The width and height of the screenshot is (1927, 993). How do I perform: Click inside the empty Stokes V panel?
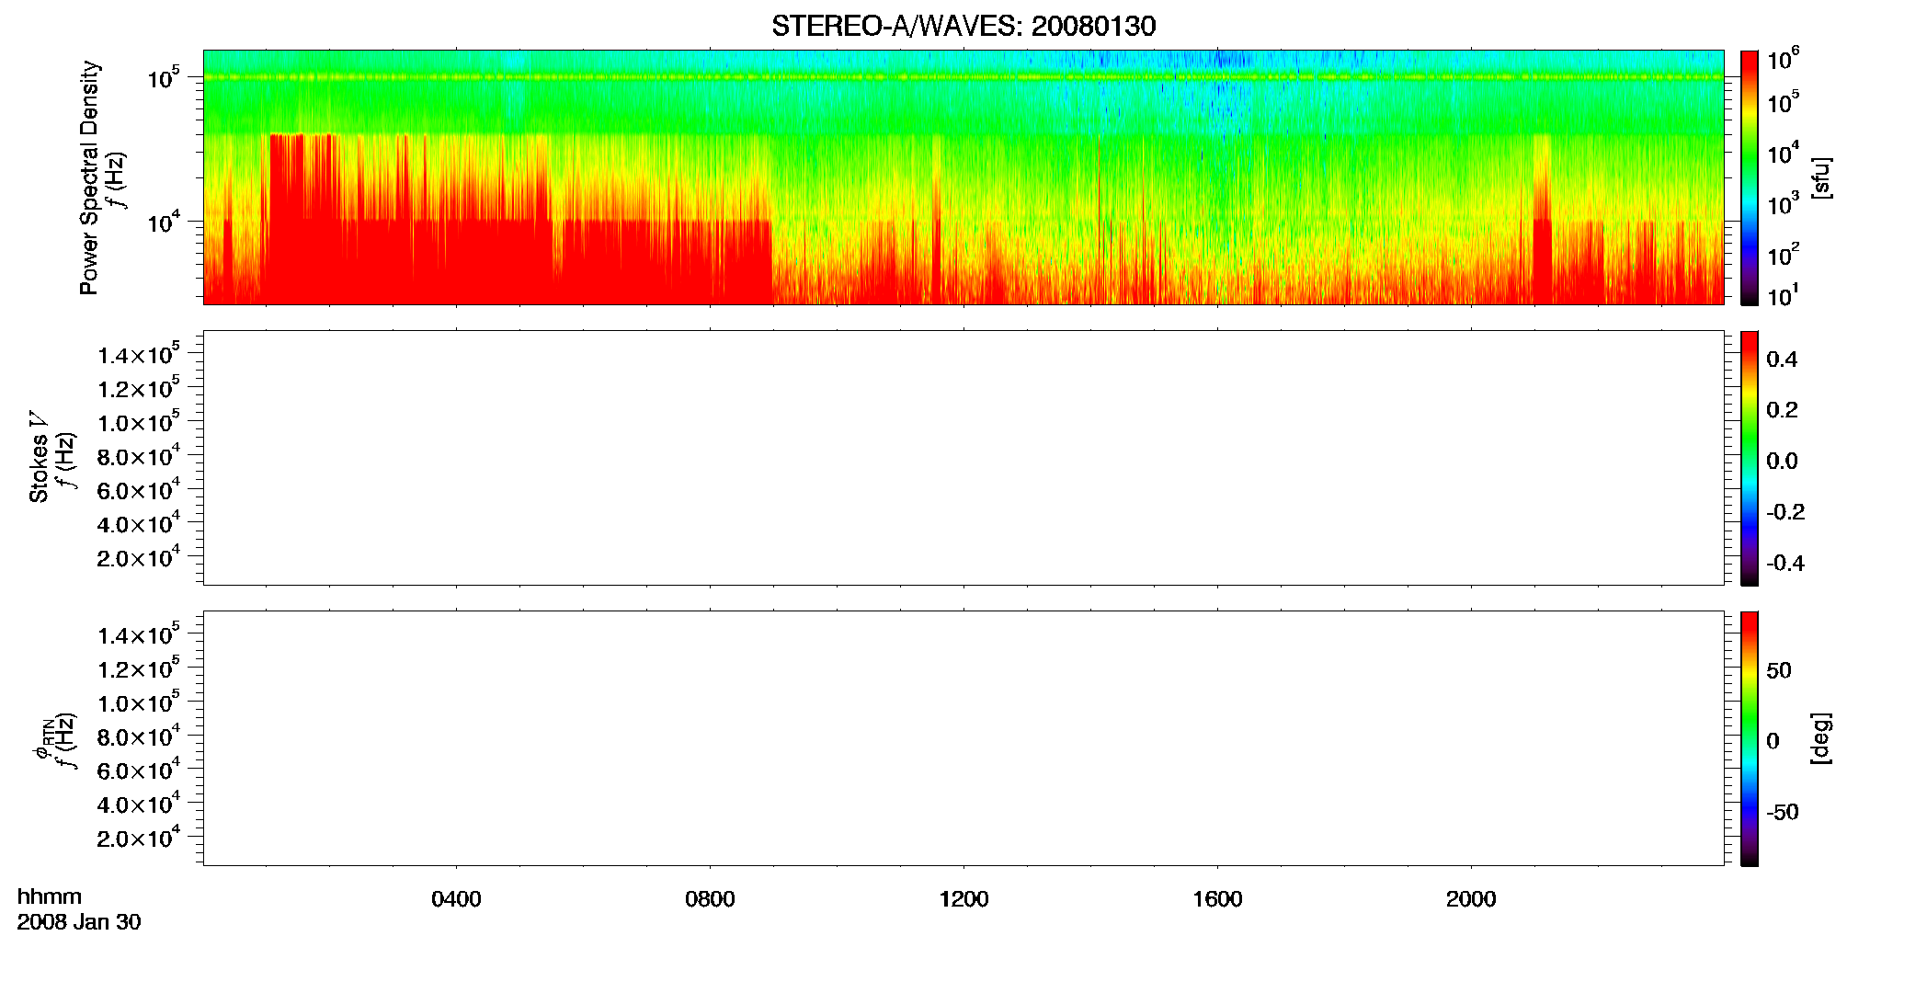tap(963, 458)
